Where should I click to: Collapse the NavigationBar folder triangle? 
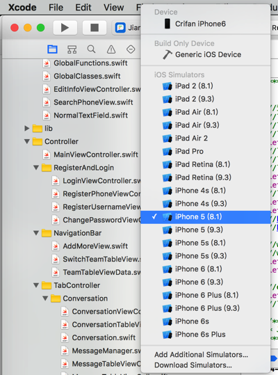36,233
